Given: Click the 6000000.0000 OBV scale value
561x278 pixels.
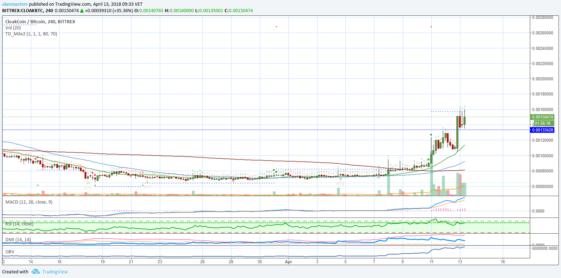Looking at the screenshot, I should [x=545, y=248].
